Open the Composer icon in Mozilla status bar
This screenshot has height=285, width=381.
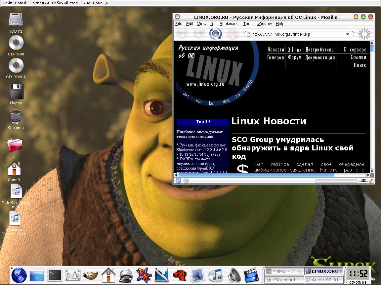click(186, 181)
